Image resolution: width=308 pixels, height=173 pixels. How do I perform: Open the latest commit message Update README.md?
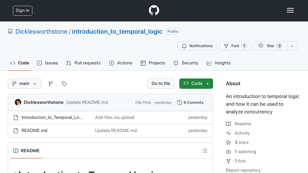pos(87,103)
